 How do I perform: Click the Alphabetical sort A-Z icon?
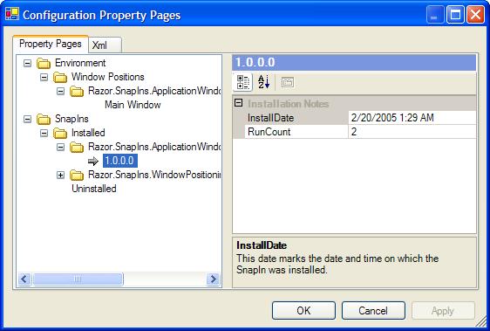coord(263,82)
